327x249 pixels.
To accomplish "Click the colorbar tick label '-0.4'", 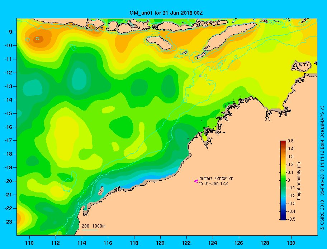I will click(x=292, y=211).
